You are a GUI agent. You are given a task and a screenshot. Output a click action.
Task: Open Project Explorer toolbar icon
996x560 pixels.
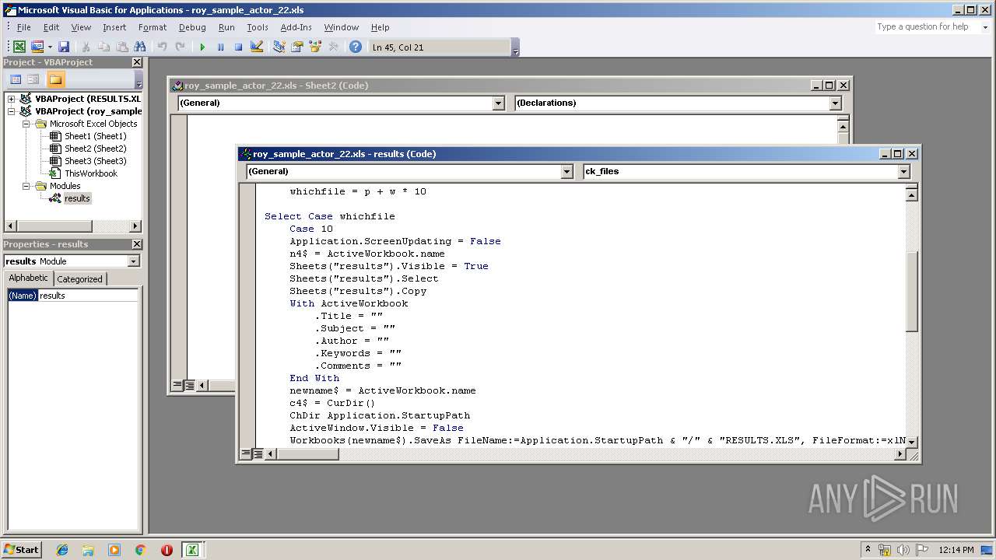279,47
